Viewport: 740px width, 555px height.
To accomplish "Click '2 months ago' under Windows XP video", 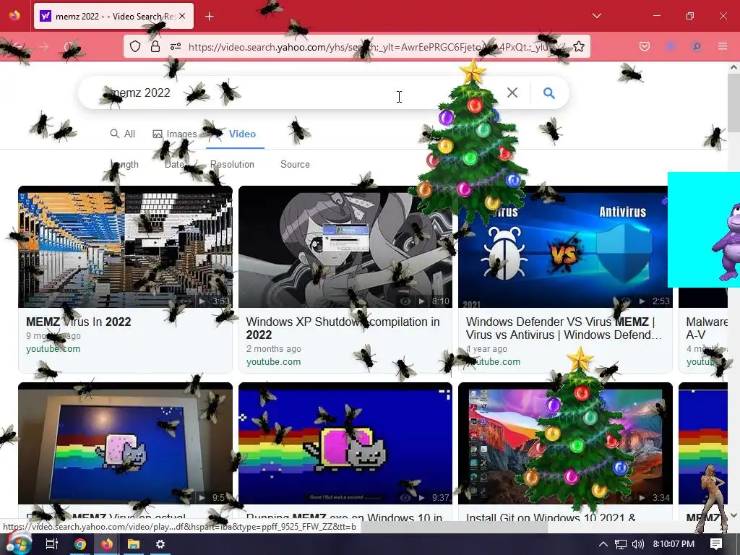I will click(x=273, y=349).
